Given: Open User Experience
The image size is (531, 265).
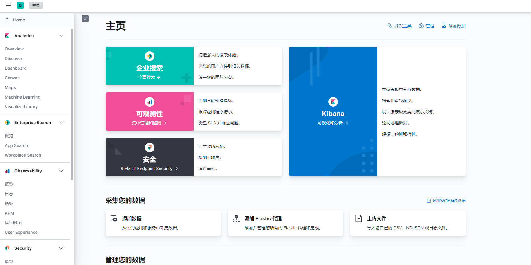Looking at the screenshot, I should pos(21,232).
